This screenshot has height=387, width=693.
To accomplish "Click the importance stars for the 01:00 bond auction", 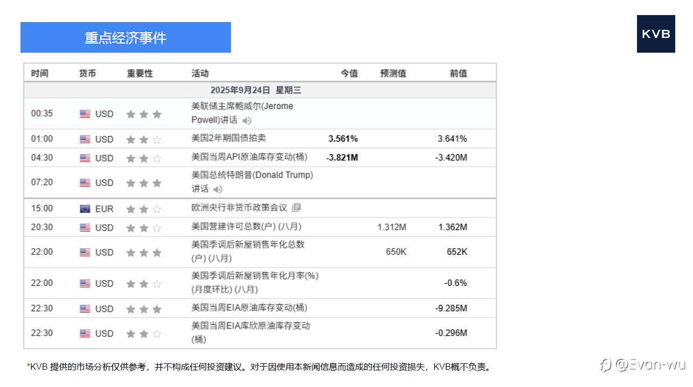I will (x=144, y=139).
